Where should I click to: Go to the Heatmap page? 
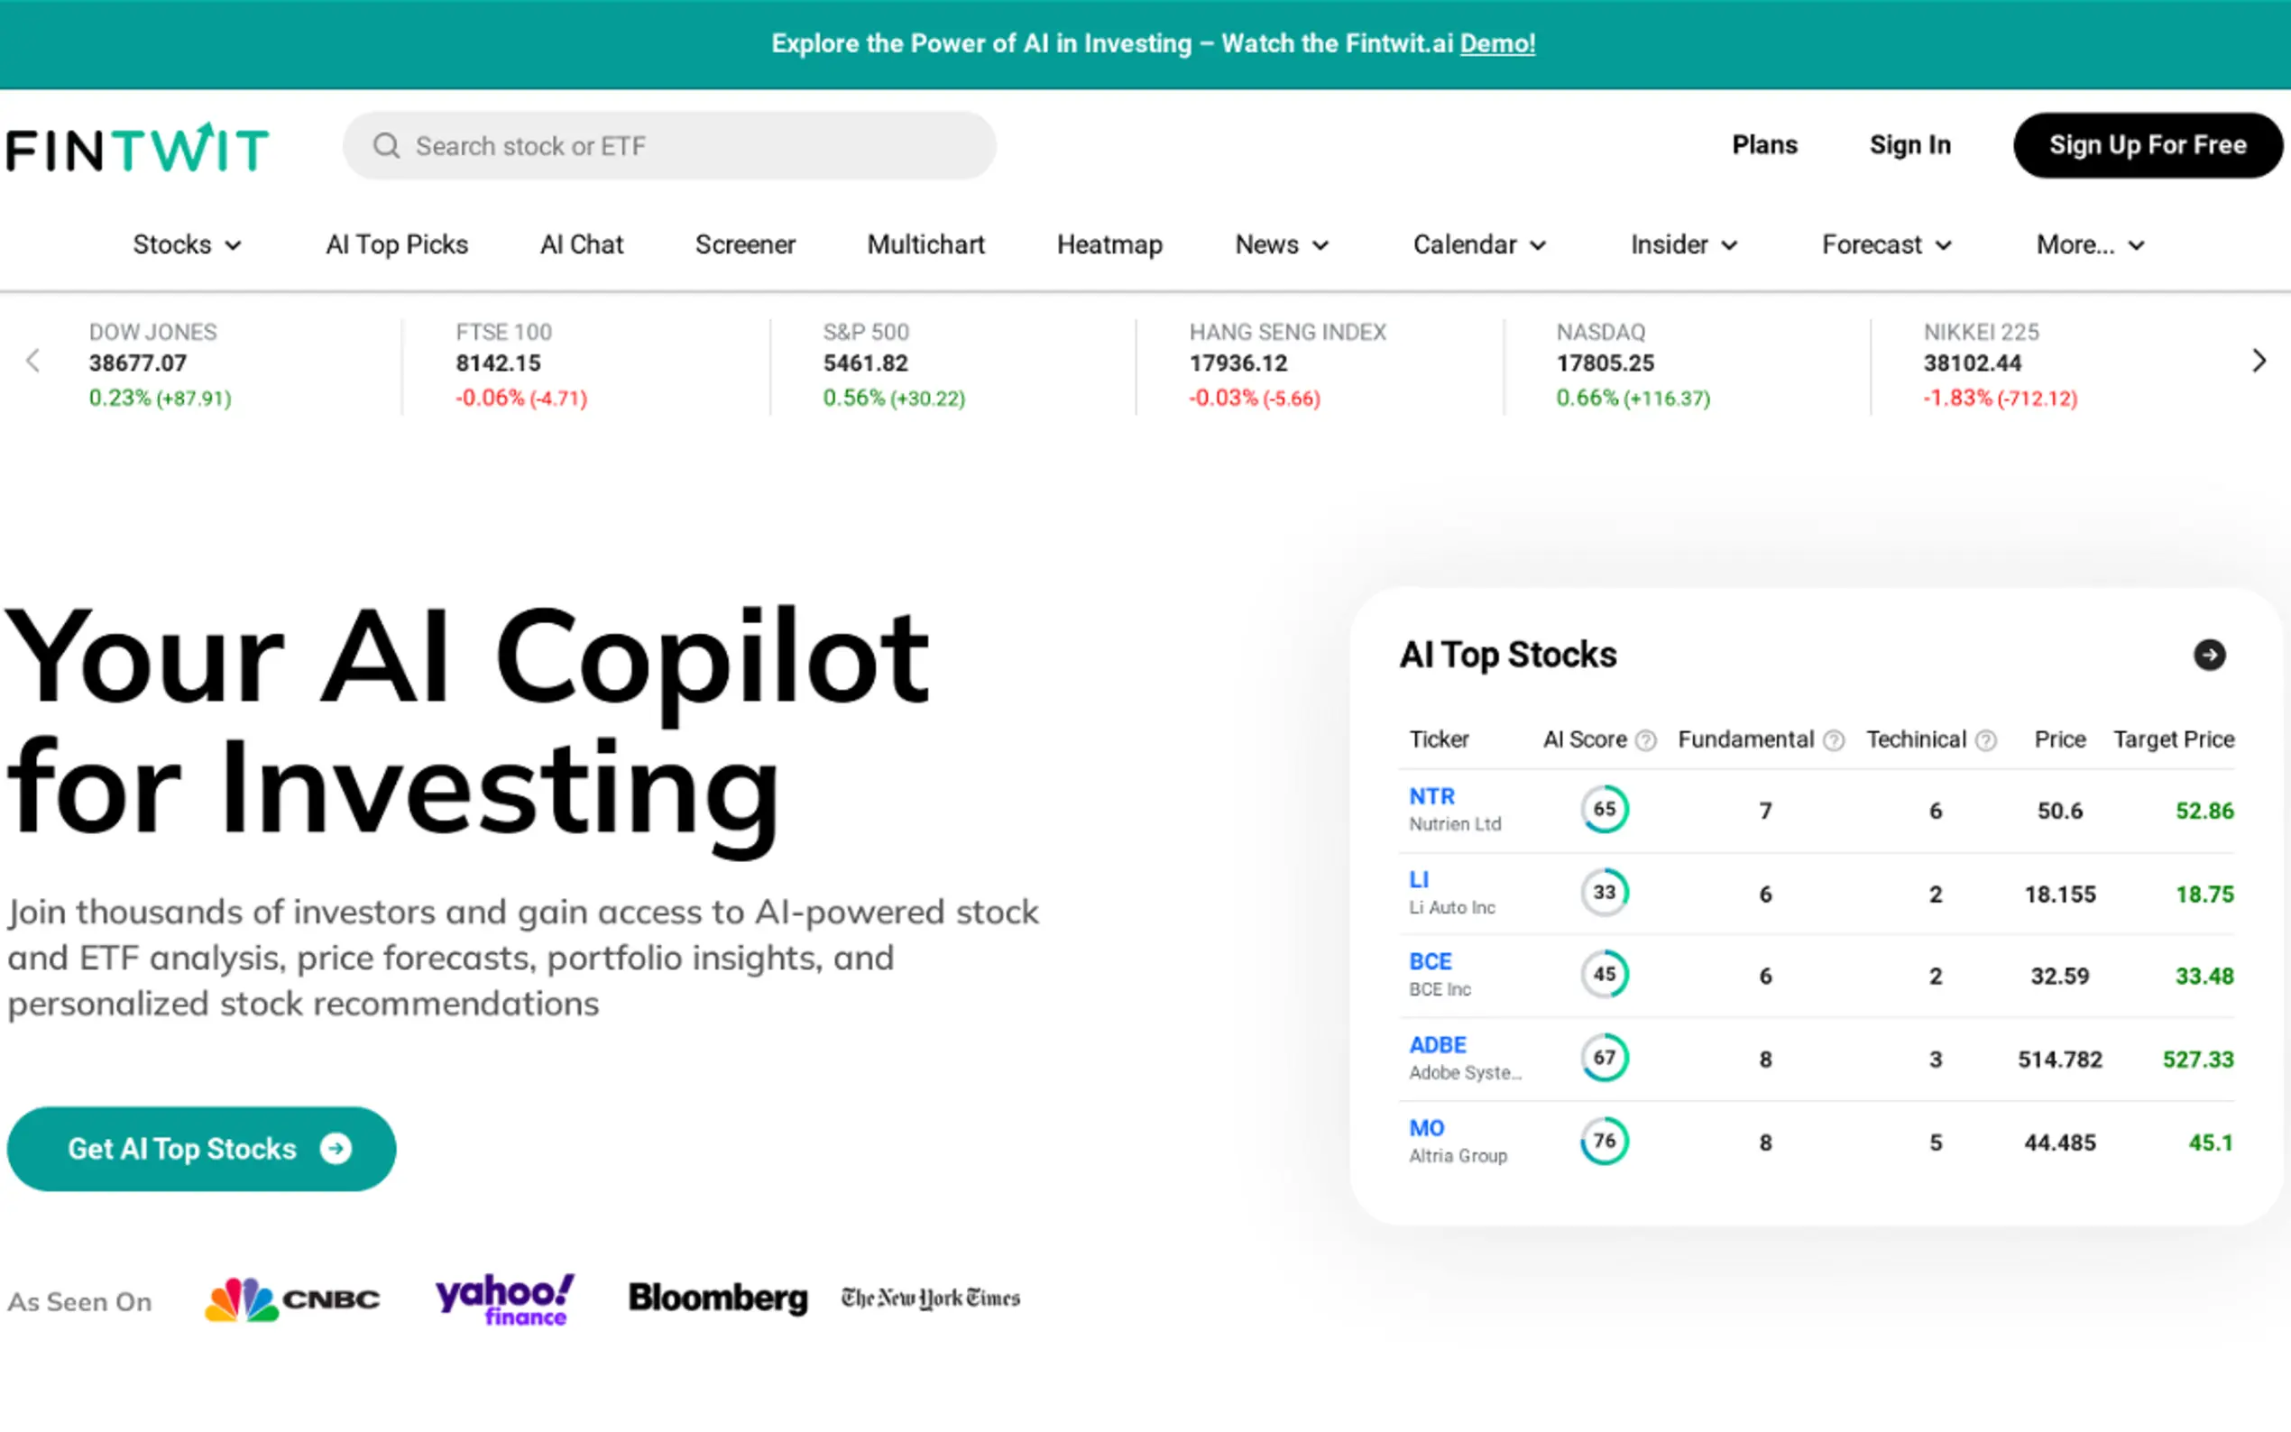click(1109, 244)
